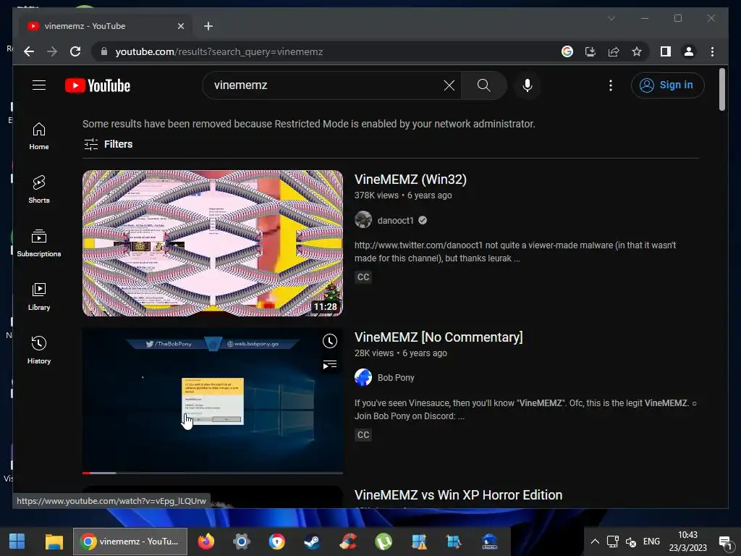Image resolution: width=741 pixels, height=556 pixels.
Task: Open Library in sidebar
Action: (39, 297)
